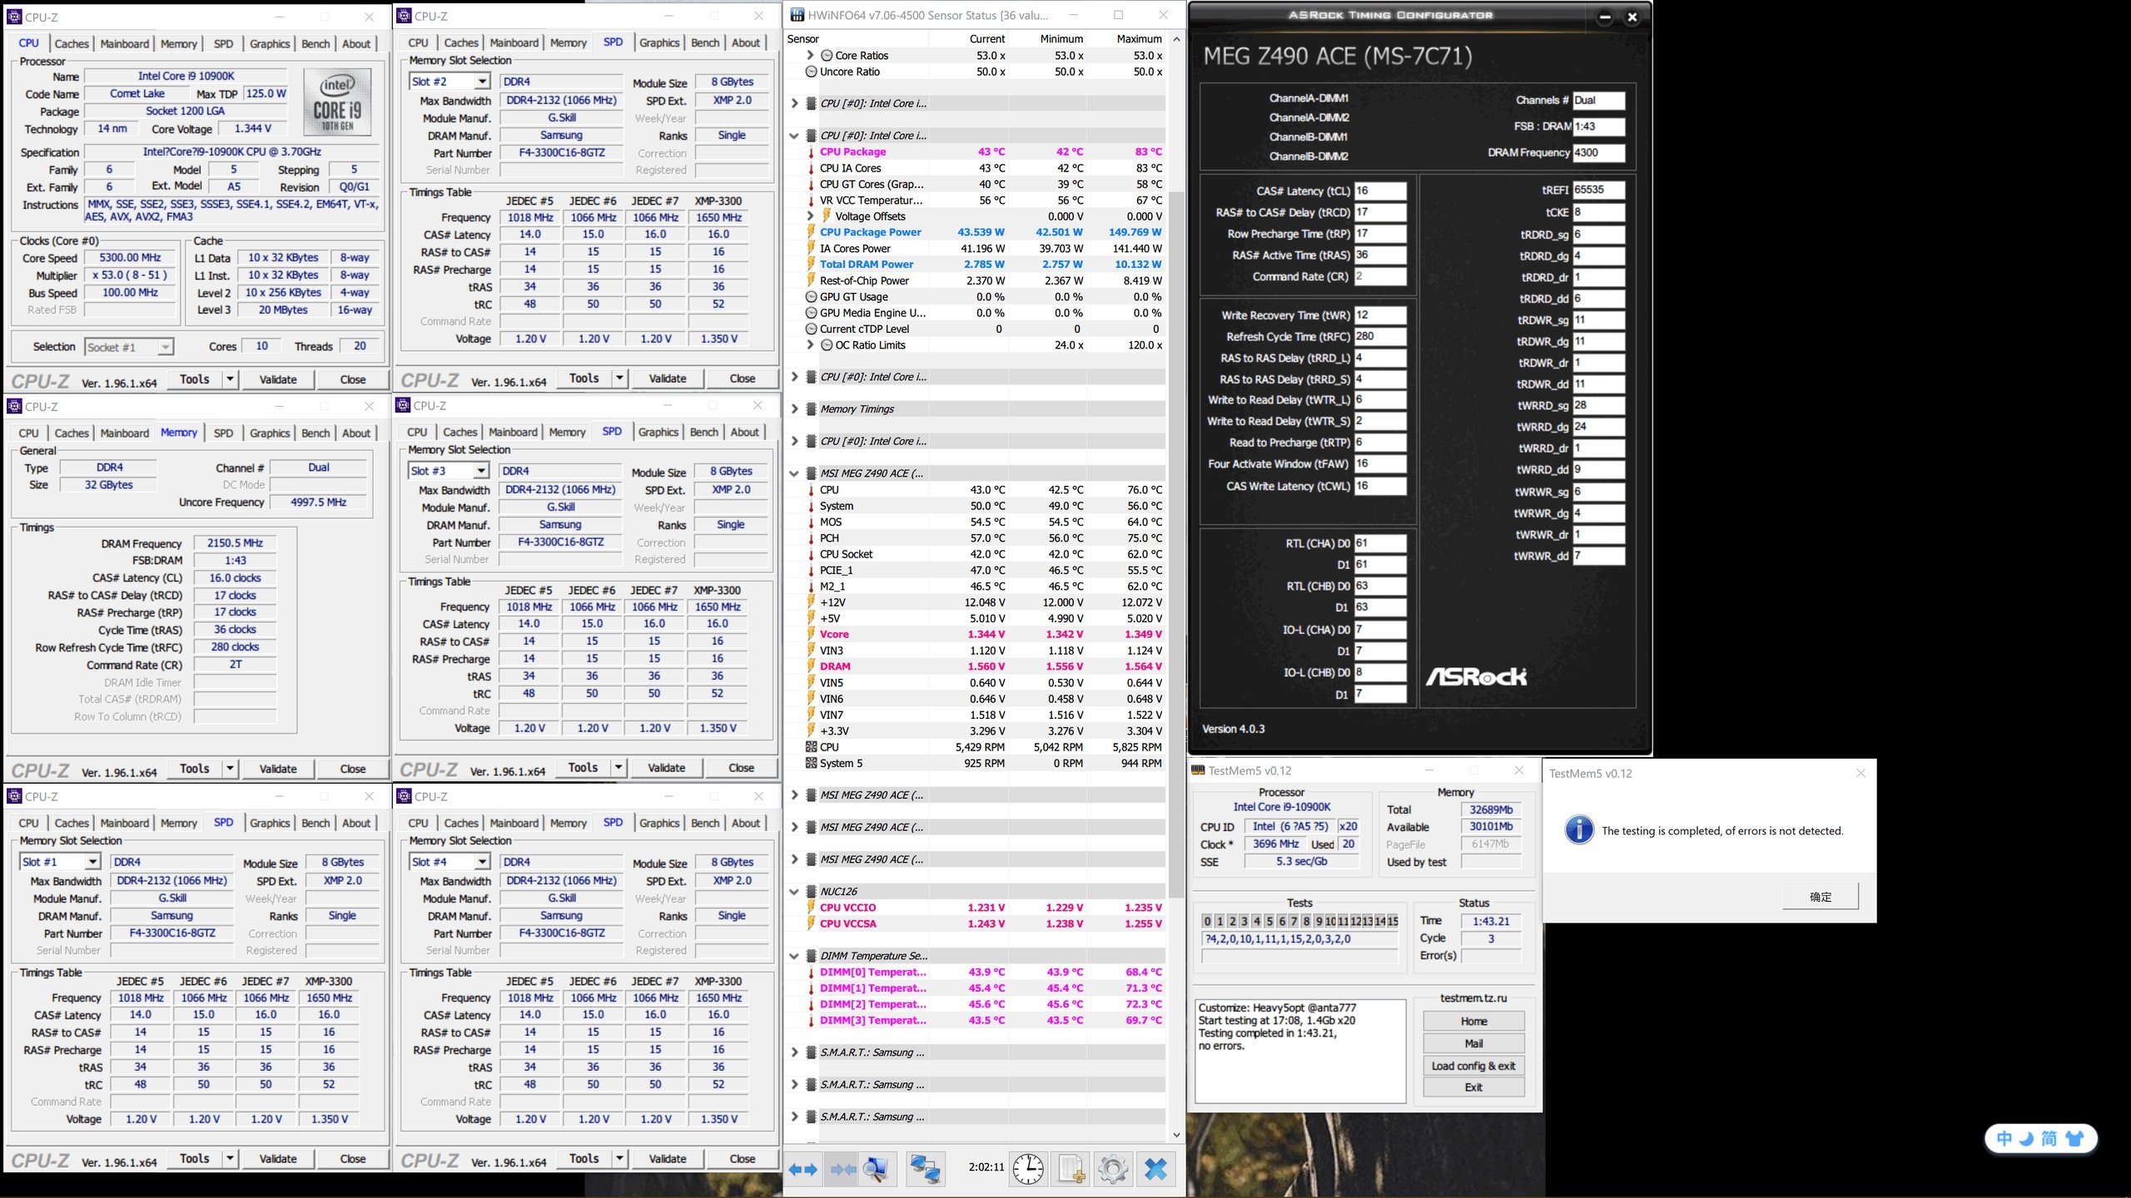Click Load config & exit in TestMem5
Screen dimensions: 2131x1198
[1473, 1066]
